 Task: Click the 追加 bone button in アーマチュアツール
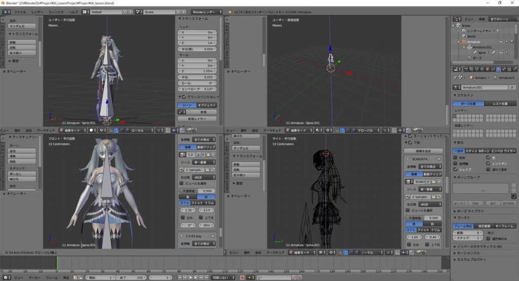click(22, 151)
